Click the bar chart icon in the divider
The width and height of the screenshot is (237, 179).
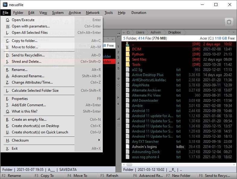pos(118,119)
